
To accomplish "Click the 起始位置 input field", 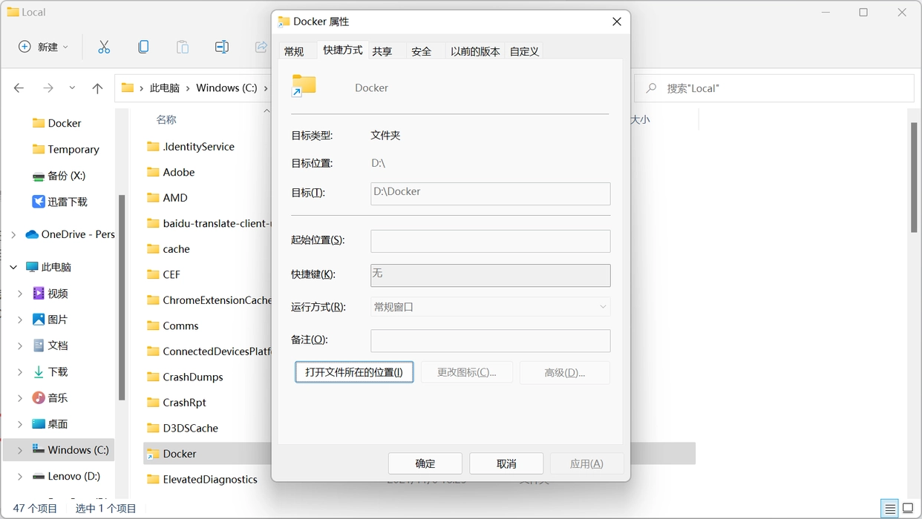I will 490,241.
